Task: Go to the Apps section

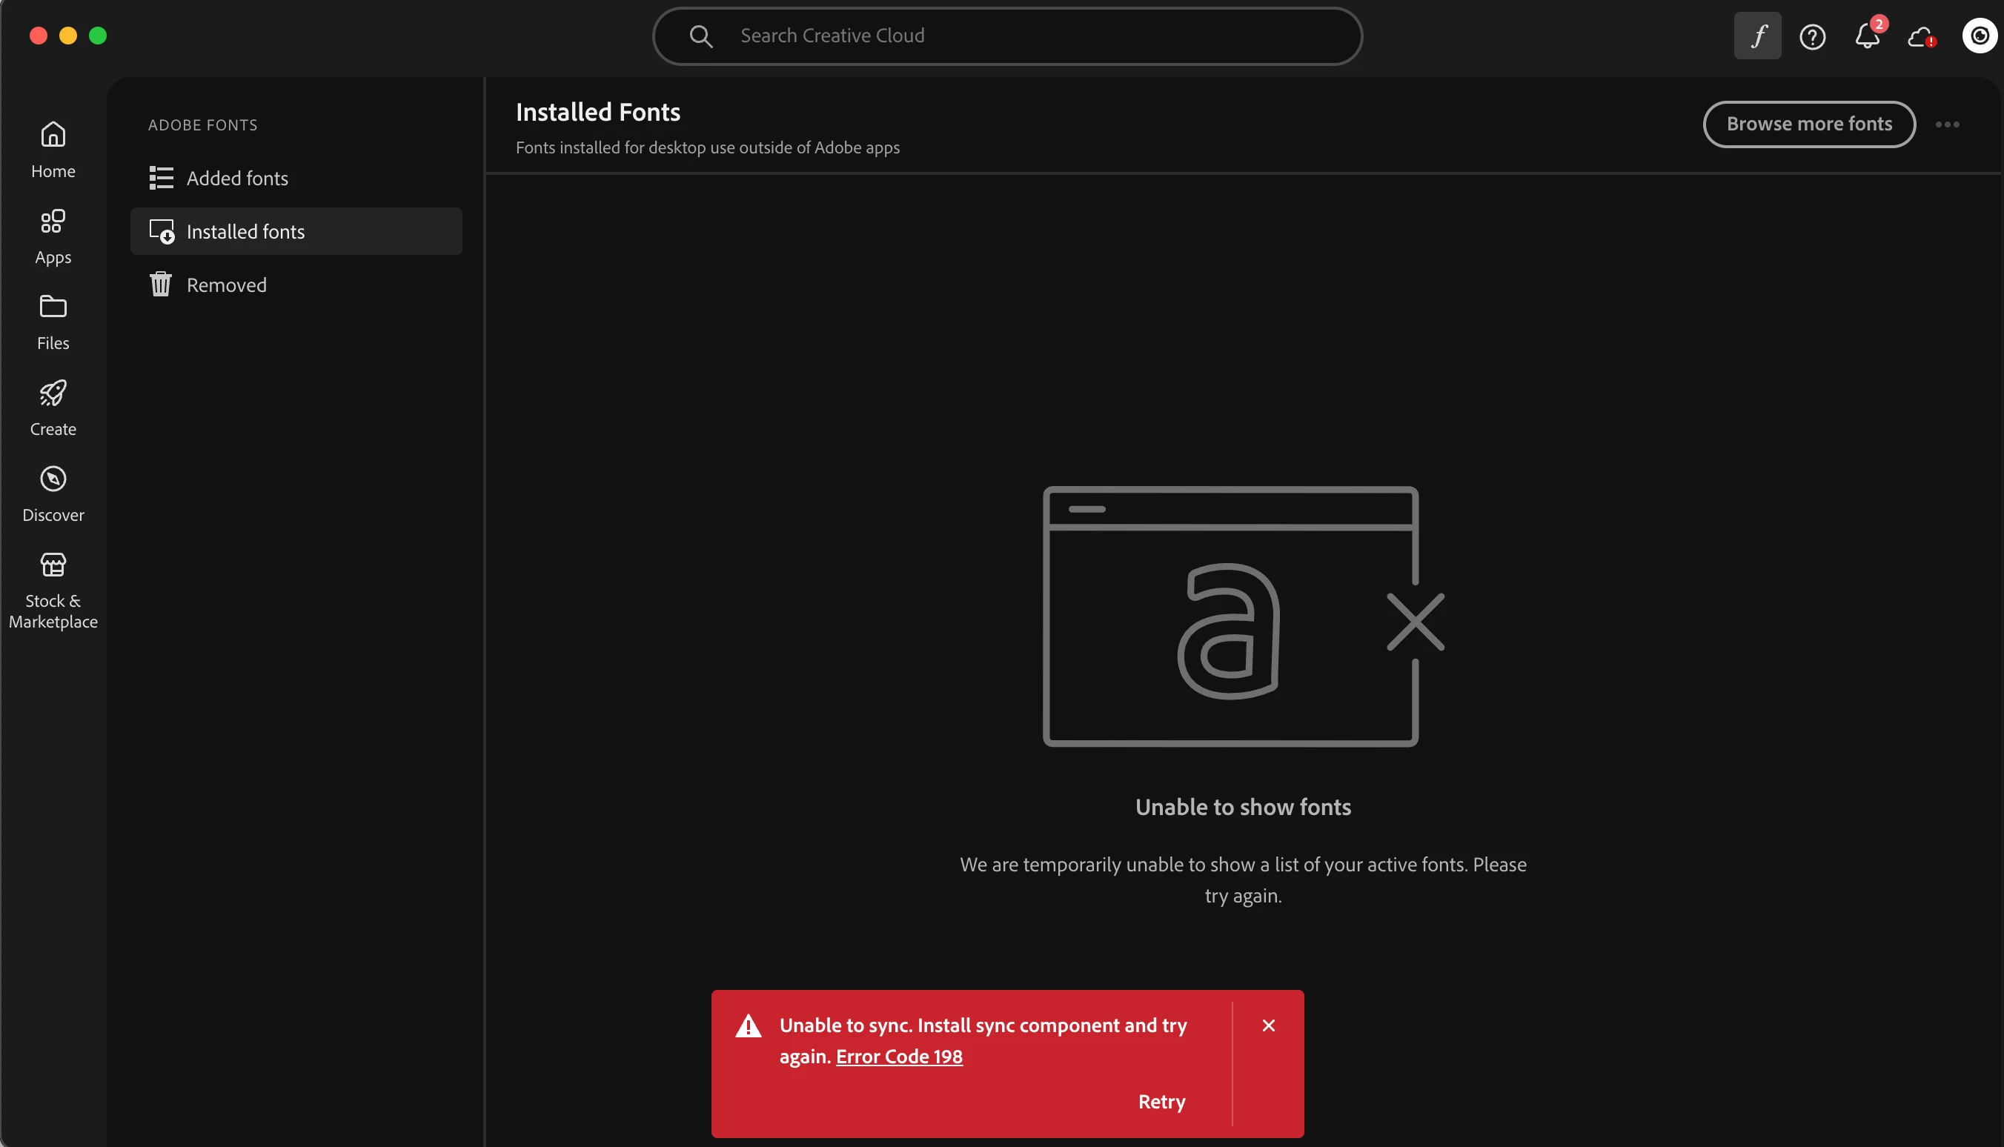Action: 53,236
